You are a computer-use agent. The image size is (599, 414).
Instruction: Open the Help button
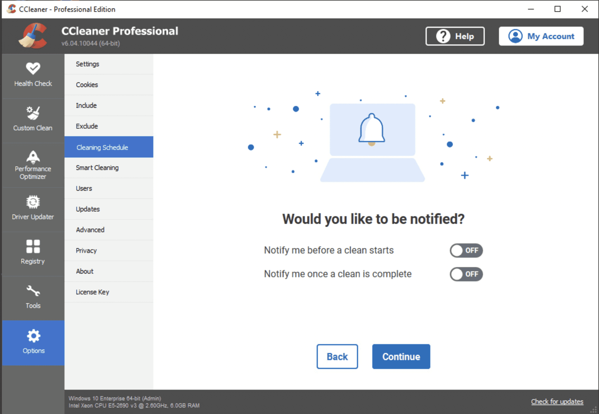455,36
